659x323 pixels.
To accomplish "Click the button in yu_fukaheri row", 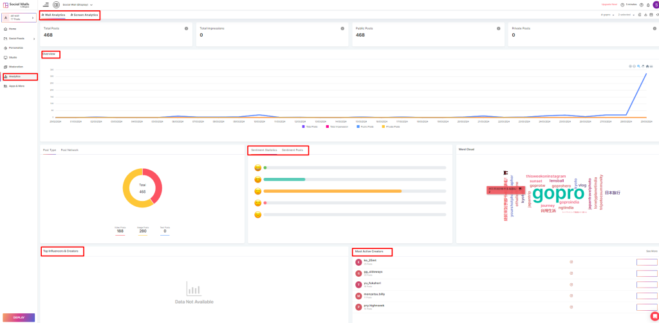I will 647,284.
